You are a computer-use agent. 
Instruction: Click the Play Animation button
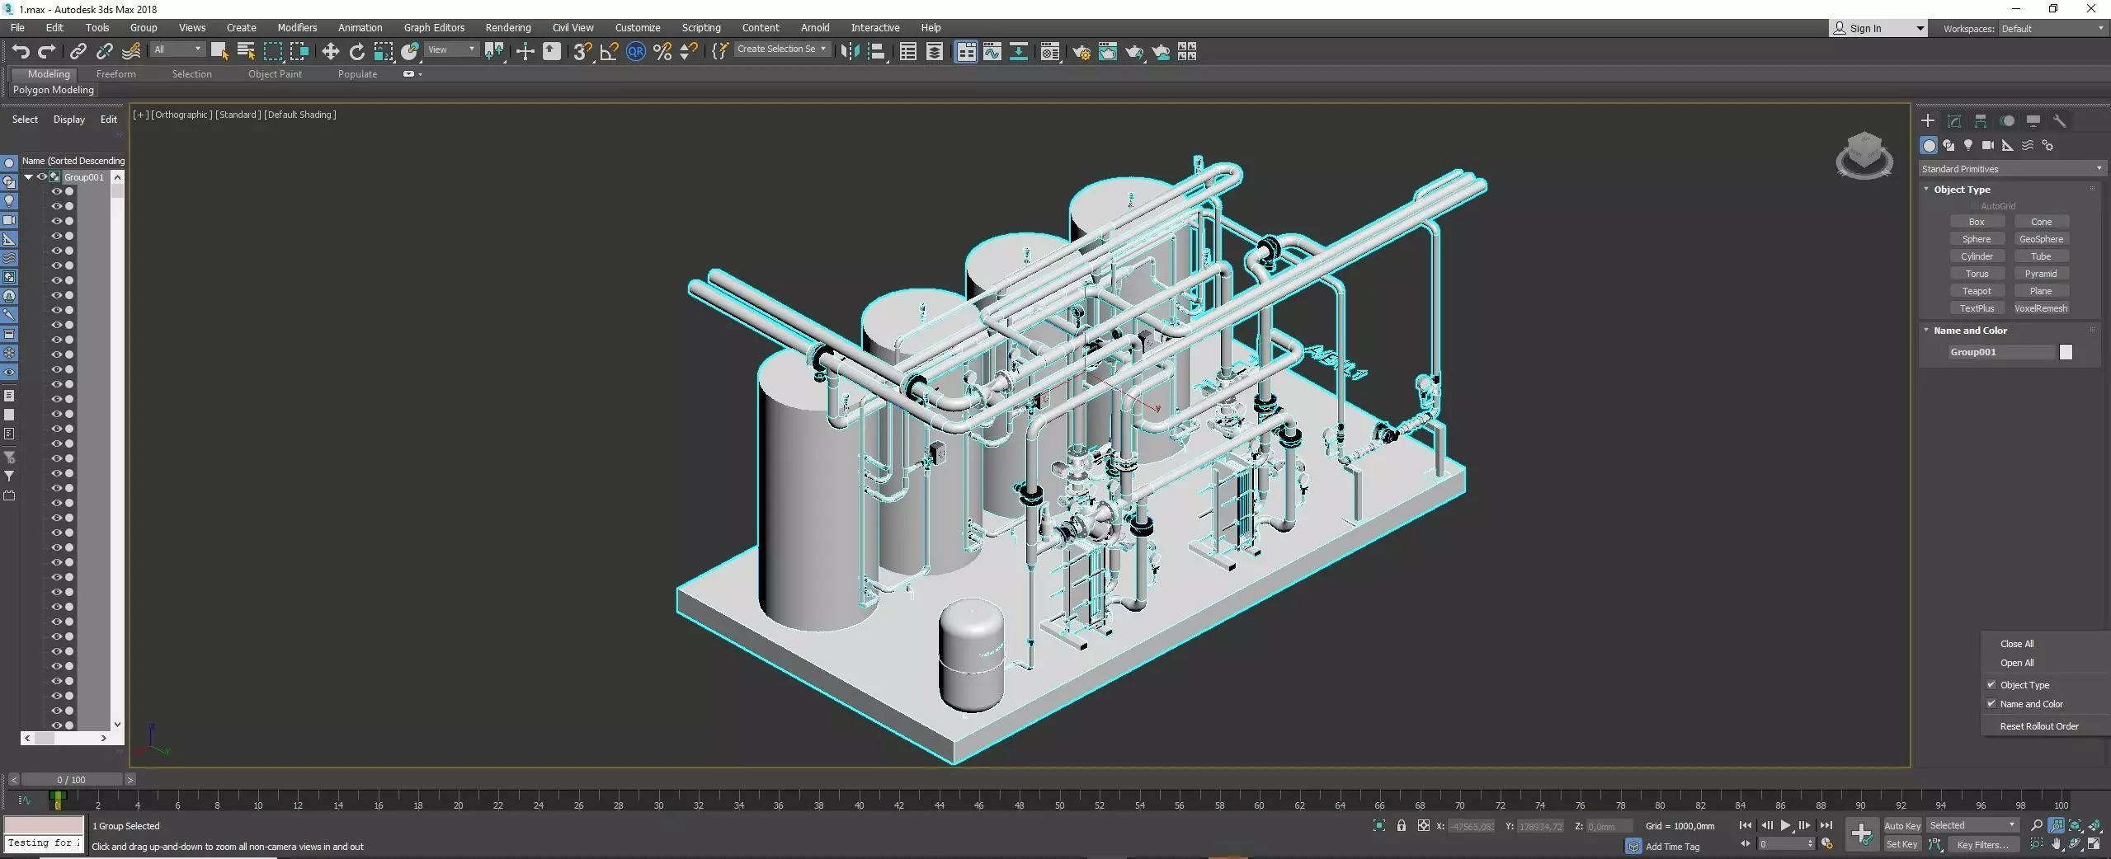pyautogui.click(x=1785, y=825)
